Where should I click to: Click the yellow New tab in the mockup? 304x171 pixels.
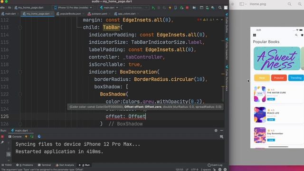262,78
